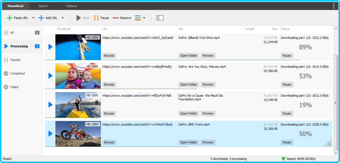The width and height of the screenshot is (340, 163).
Task: Click the orange Pause bars icon
Action: [x=96, y=18]
